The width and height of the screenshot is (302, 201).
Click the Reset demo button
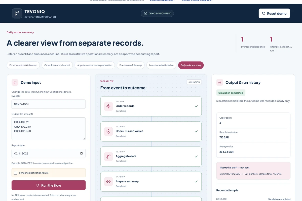point(274,14)
